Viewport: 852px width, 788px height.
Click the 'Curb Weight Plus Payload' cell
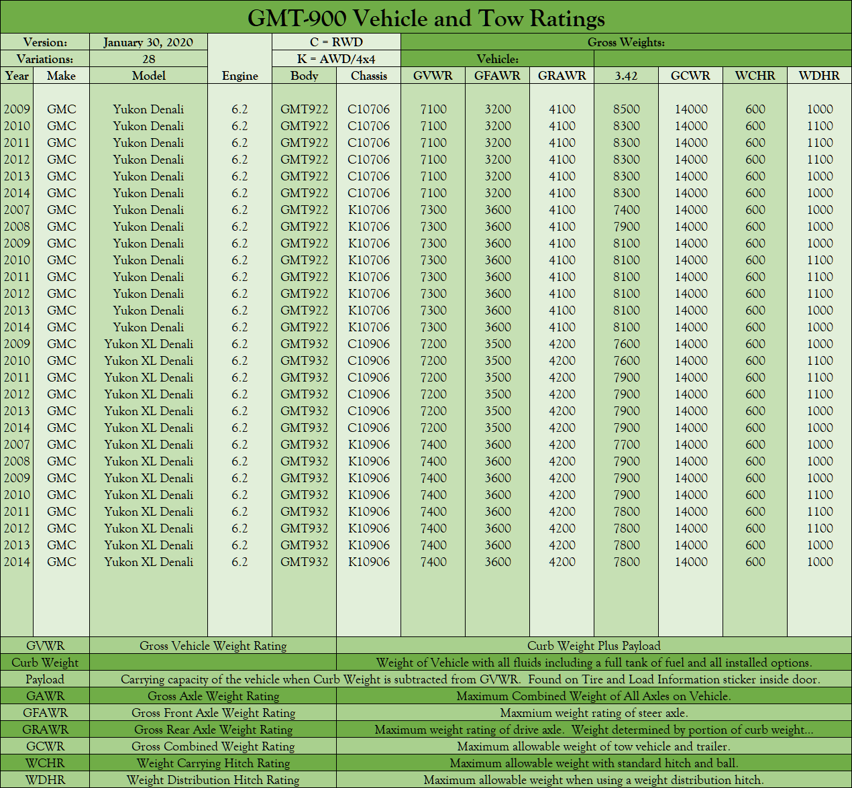(594, 646)
